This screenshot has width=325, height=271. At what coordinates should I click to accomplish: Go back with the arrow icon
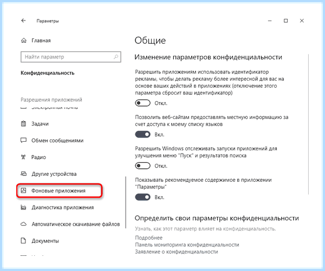click(x=23, y=21)
